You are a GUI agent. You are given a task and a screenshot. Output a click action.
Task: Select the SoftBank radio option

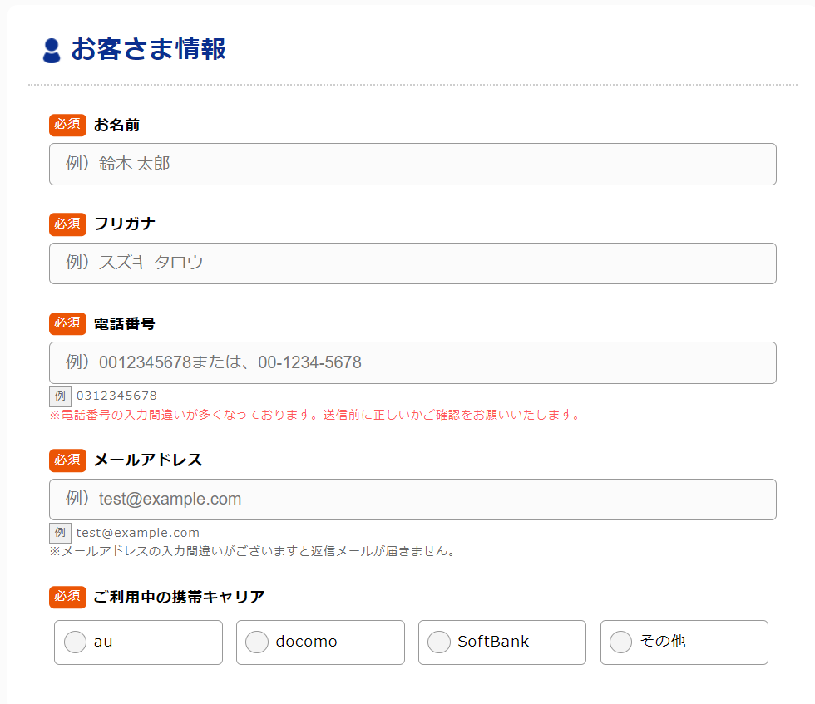click(x=439, y=642)
